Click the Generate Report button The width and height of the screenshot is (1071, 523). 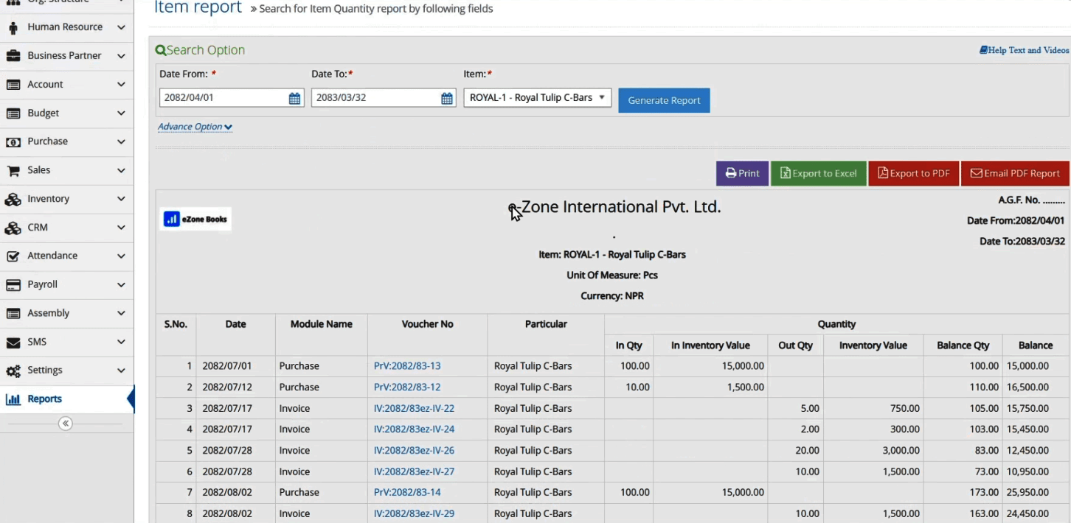coord(664,100)
